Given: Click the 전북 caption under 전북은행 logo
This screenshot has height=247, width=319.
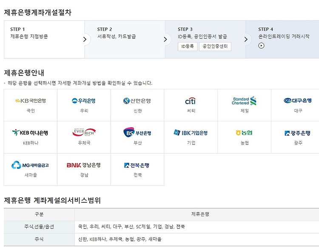Looking at the screenshot, I should click(137, 175).
